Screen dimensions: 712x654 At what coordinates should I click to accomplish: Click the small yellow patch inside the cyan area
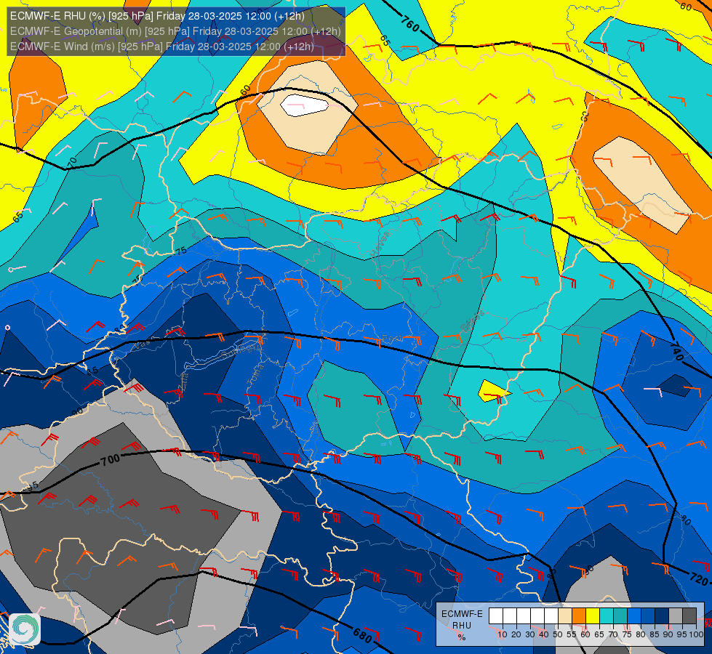[494, 391]
